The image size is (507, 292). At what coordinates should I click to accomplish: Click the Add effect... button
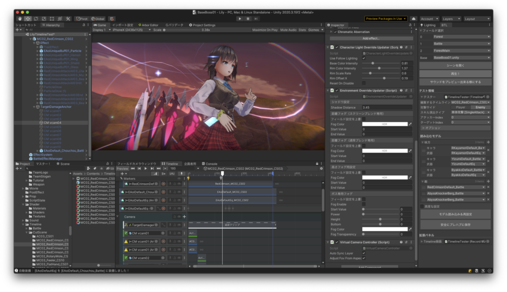point(371,39)
